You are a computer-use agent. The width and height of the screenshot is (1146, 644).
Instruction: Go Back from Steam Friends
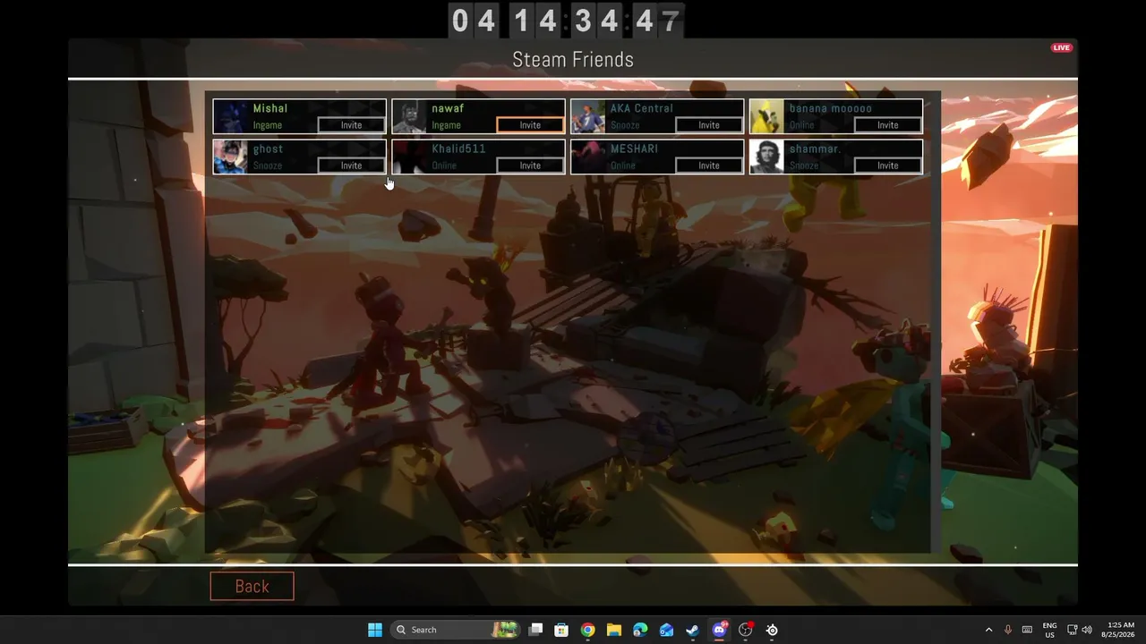pyautogui.click(x=252, y=586)
